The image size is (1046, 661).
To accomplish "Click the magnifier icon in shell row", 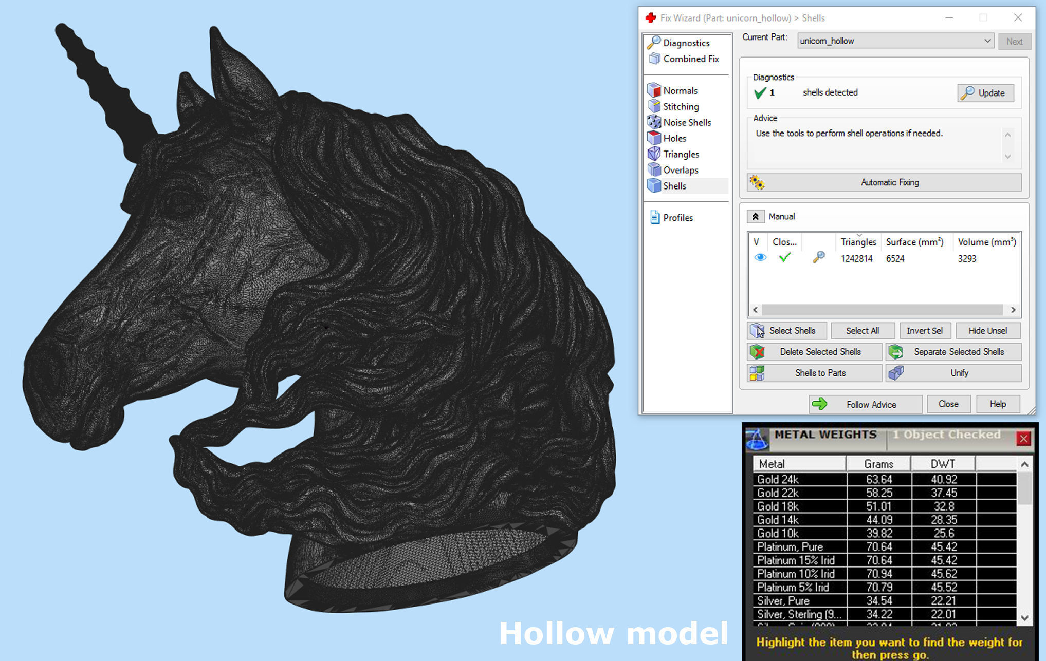I will 818,258.
